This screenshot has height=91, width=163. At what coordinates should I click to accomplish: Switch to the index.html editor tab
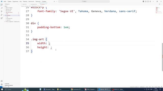24,4
